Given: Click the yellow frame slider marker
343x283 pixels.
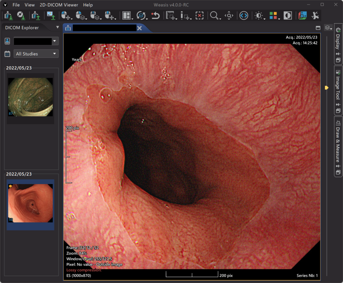Looking at the screenshot, I should tap(327, 88).
